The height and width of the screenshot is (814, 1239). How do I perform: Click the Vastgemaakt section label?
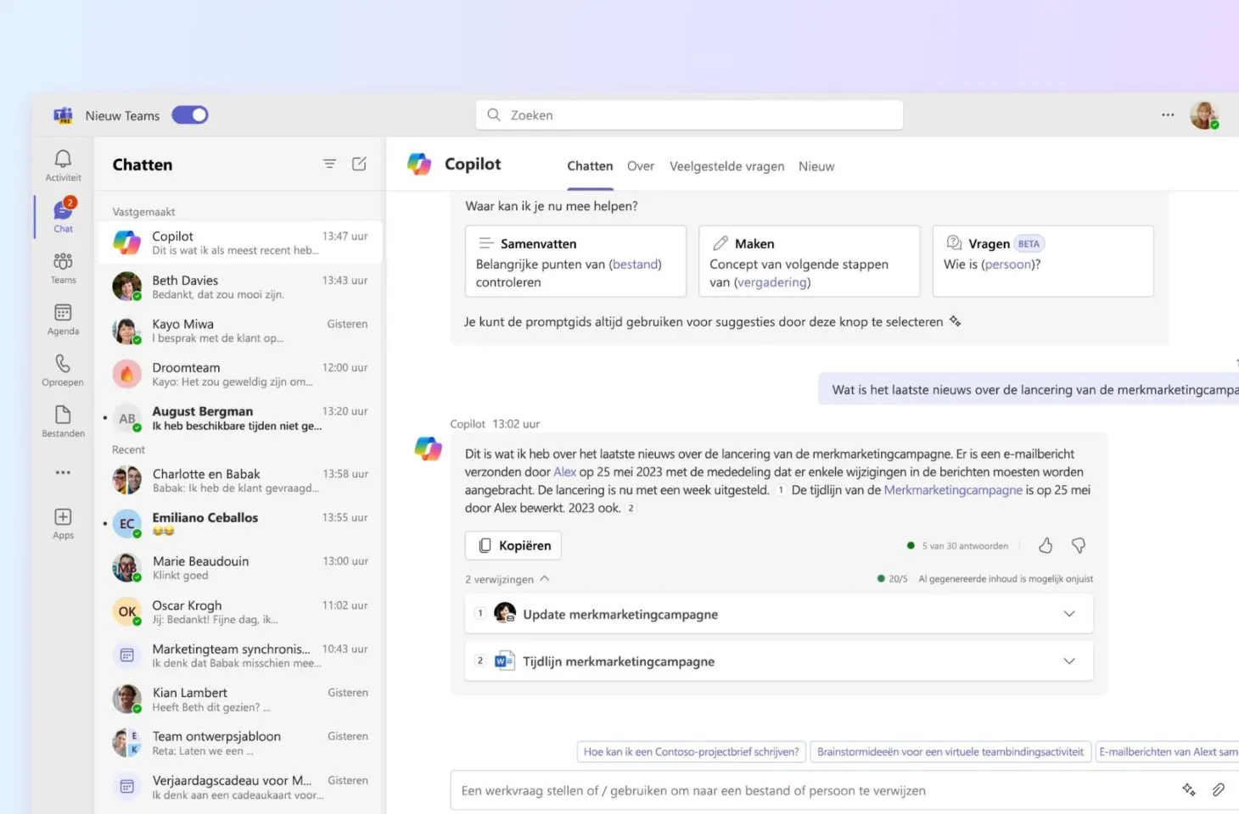click(x=143, y=212)
